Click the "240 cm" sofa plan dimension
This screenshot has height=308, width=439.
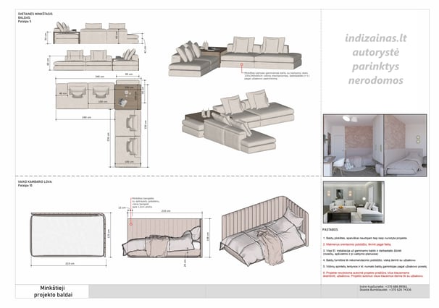pos(86,117)
